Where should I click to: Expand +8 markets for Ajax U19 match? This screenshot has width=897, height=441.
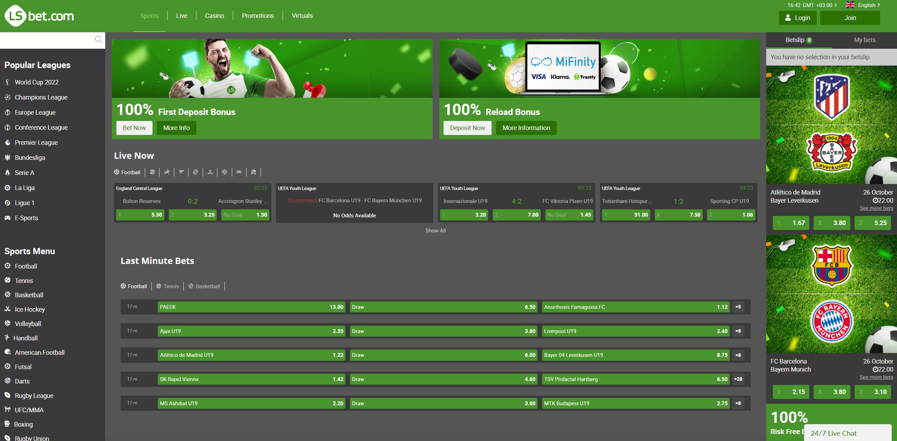click(738, 331)
